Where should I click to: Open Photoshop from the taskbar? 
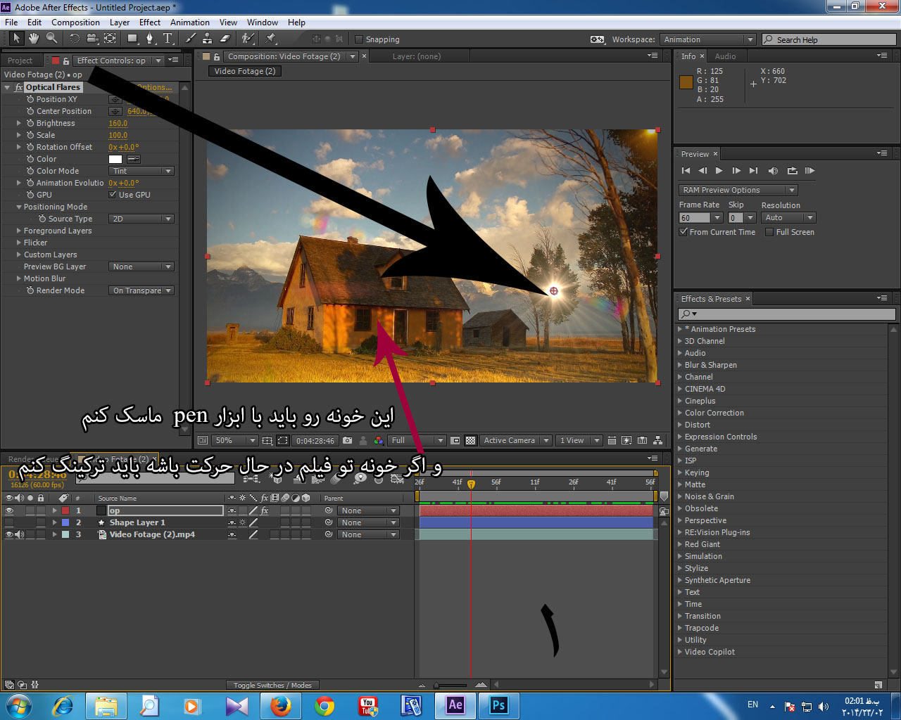tap(498, 705)
